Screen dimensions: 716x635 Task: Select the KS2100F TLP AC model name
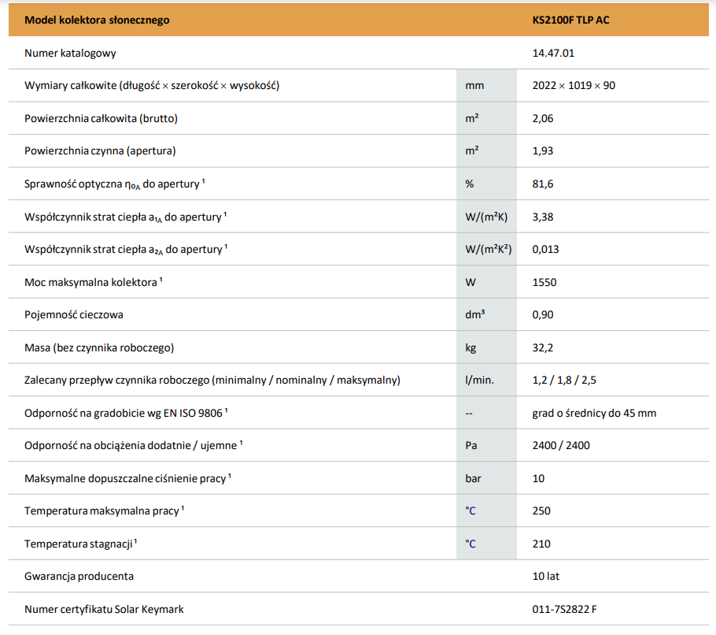click(x=570, y=20)
